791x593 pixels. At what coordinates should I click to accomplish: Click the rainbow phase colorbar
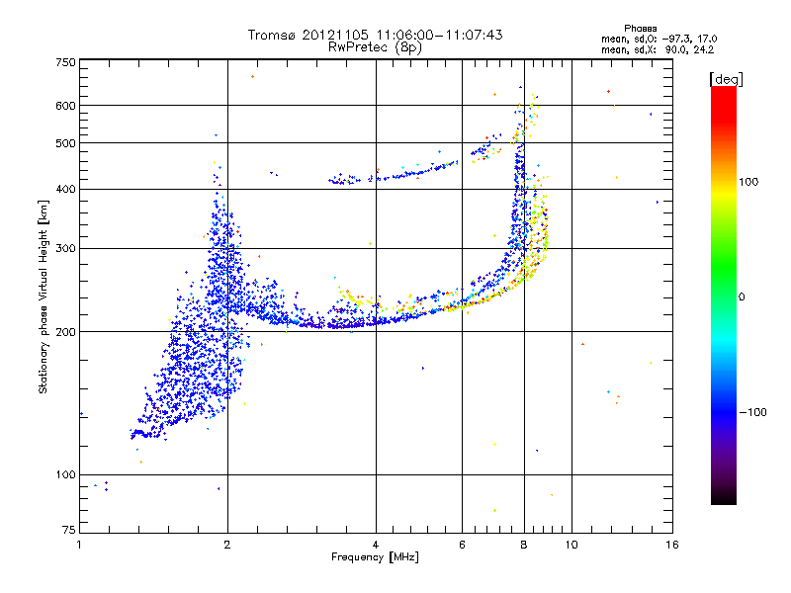pyautogui.click(x=724, y=295)
